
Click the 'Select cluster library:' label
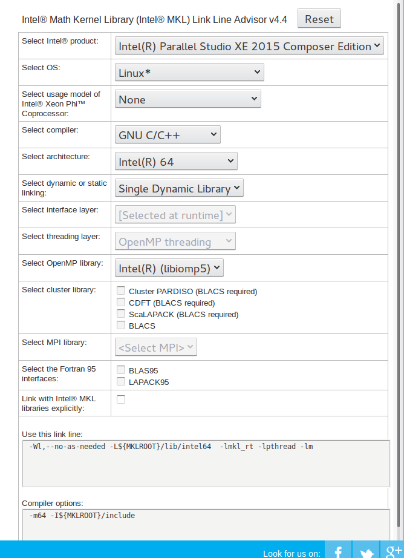coord(59,290)
